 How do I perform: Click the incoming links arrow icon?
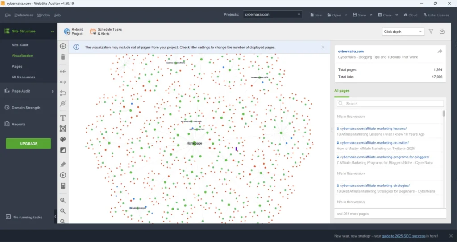[x=63, y=72]
